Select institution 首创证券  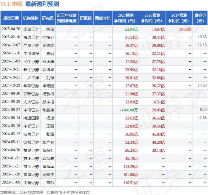(x=31, y=167)
